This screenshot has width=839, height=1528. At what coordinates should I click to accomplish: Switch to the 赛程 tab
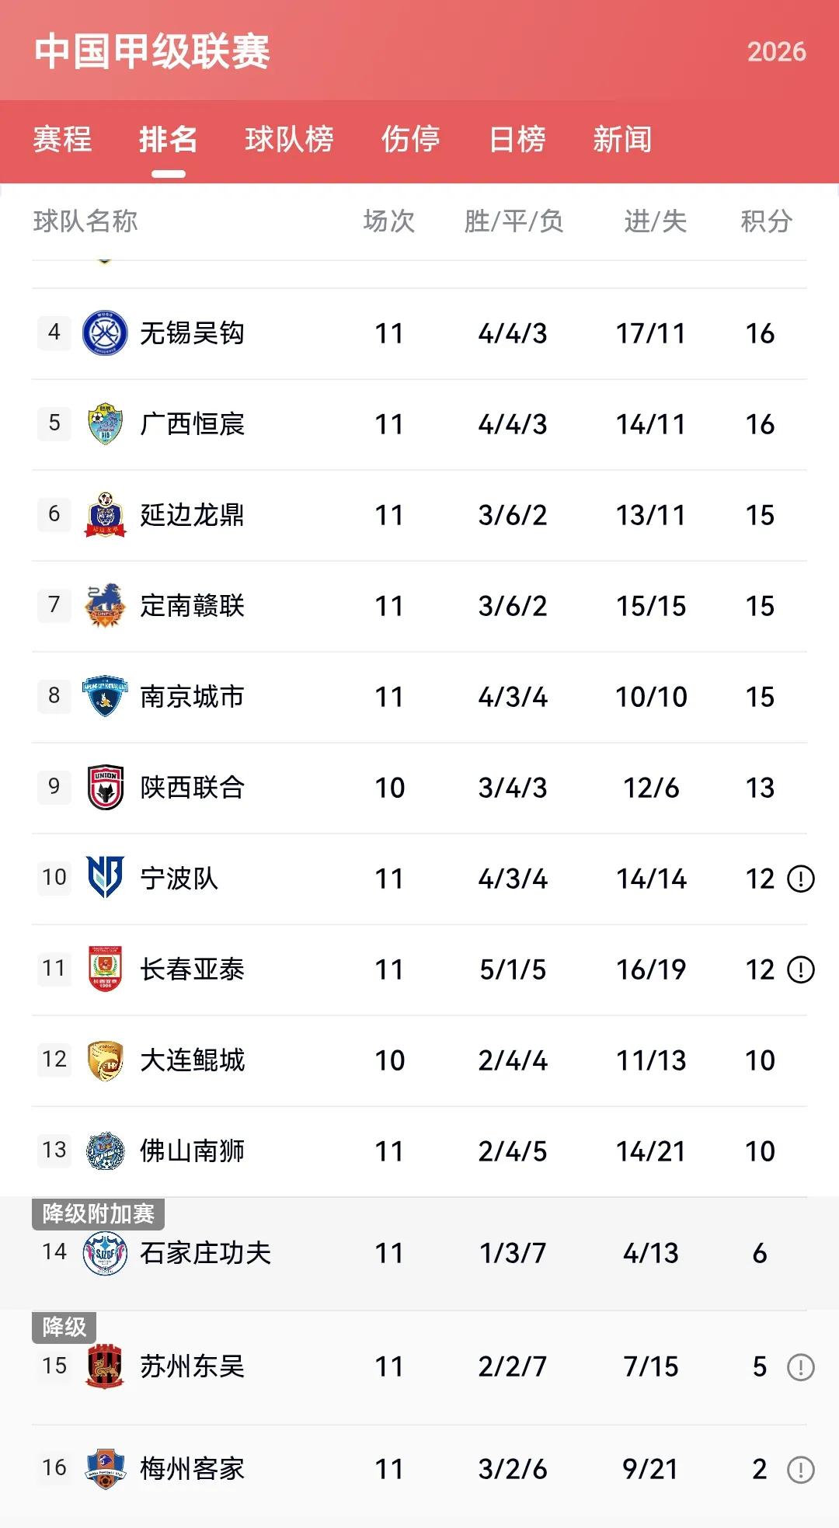click(62, 140)
